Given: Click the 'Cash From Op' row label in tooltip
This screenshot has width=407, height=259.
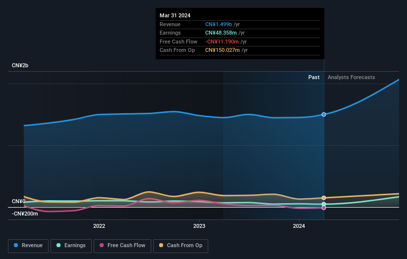Looking at the screenshot, I should (177, 50).
